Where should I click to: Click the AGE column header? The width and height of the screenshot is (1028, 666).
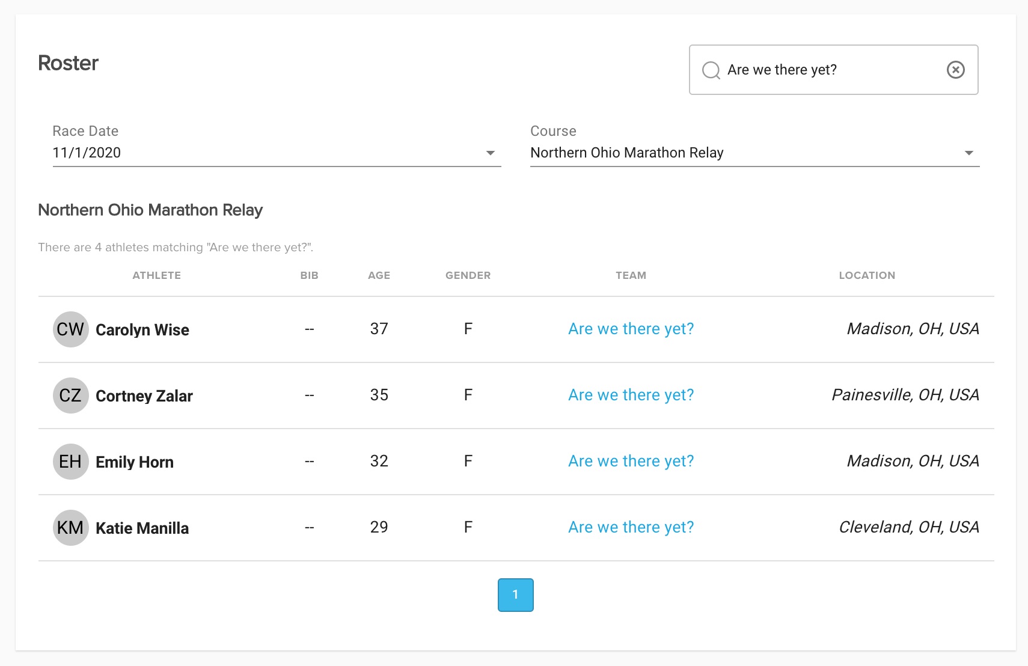point(379,275)
